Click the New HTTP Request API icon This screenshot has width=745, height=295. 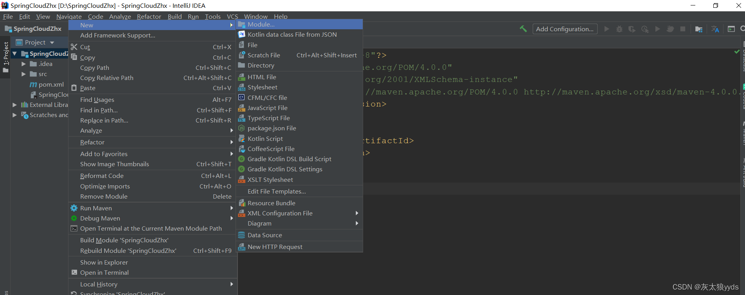coord(242,247)
